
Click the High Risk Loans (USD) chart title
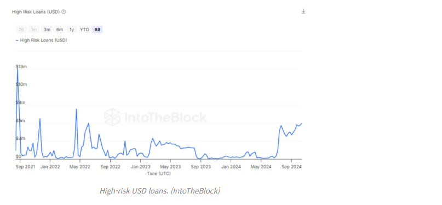pos(36,12)
